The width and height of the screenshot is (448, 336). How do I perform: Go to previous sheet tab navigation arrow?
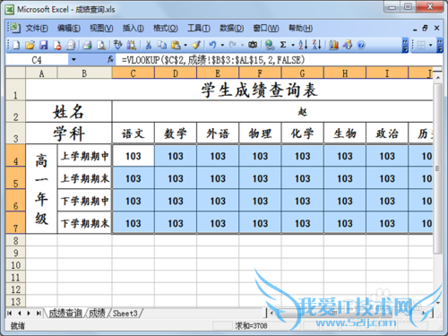19,313
